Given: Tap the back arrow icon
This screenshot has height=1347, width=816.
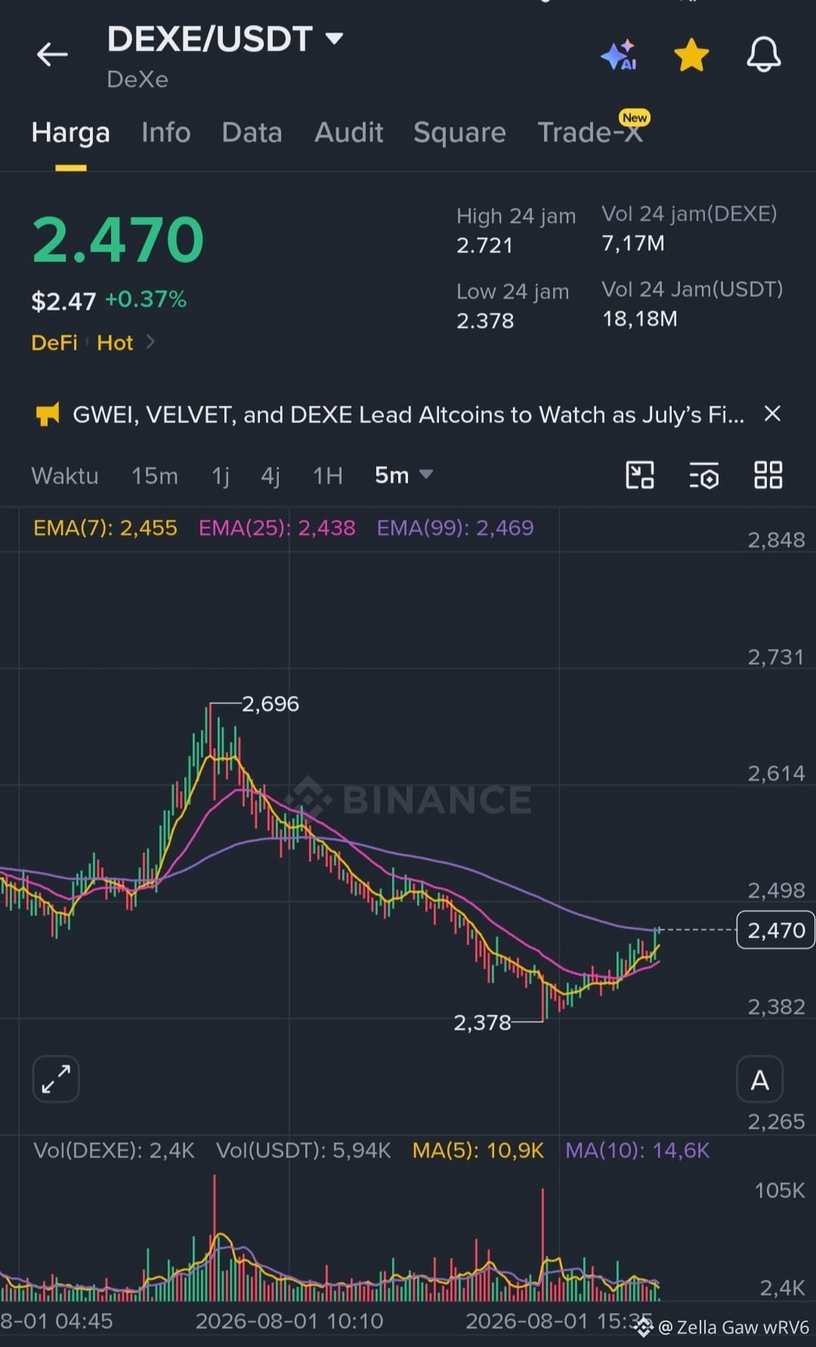Looking at the screenshot, I should tap(52, 54).
